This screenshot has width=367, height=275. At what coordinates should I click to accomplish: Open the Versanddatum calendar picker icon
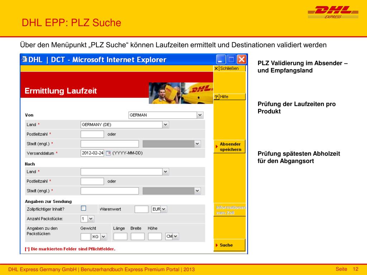[x=108, y=153]
